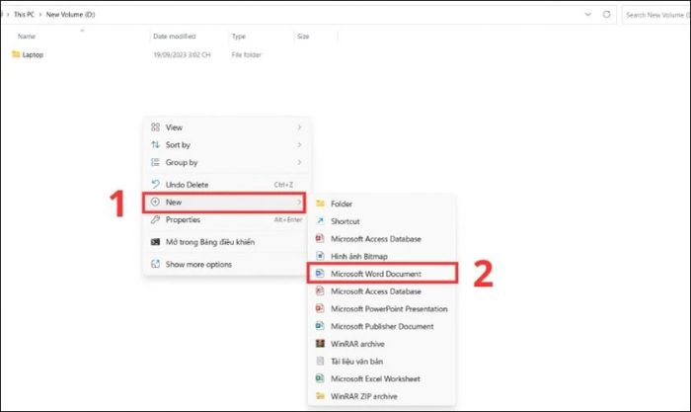This screenshot has height=412, width=691.
Task: Create a new Microsoft Excel Worksheet
Action: (382, 378)
